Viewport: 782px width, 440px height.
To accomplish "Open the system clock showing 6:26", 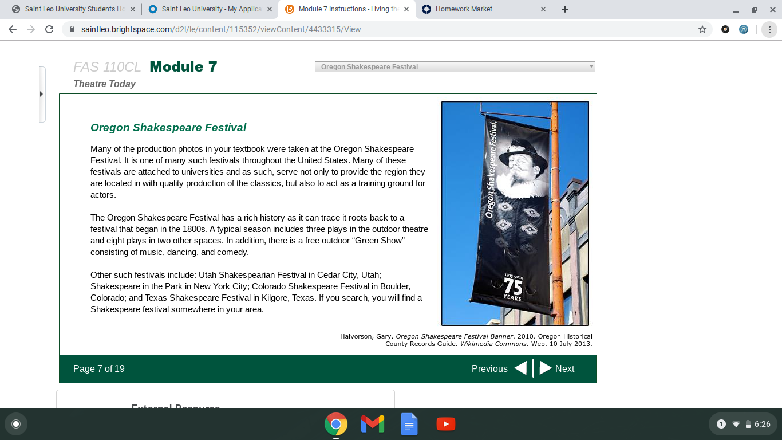I will 763,425.
